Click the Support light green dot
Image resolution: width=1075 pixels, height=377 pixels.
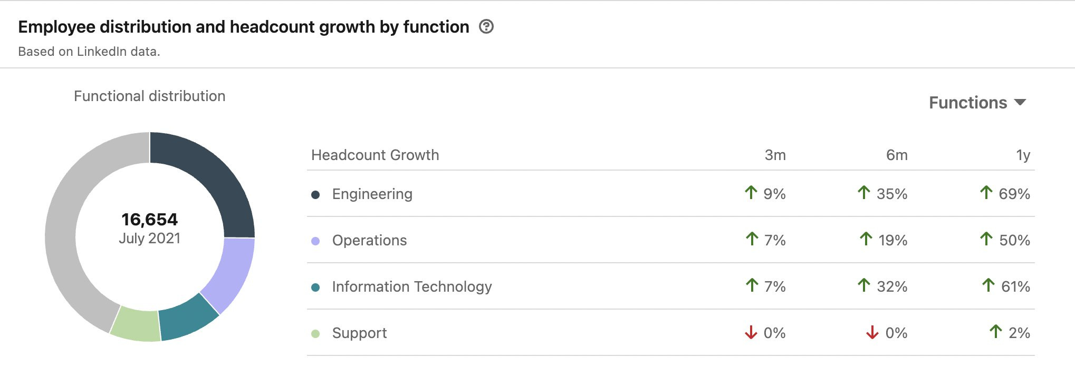pyautogui.click(x=315, y=334)
